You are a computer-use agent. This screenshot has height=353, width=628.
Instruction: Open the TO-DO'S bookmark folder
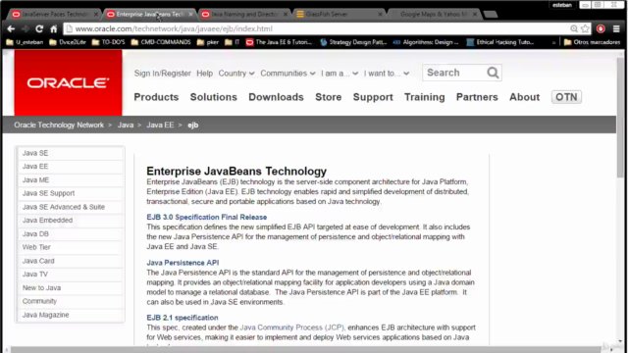[109, 42]
